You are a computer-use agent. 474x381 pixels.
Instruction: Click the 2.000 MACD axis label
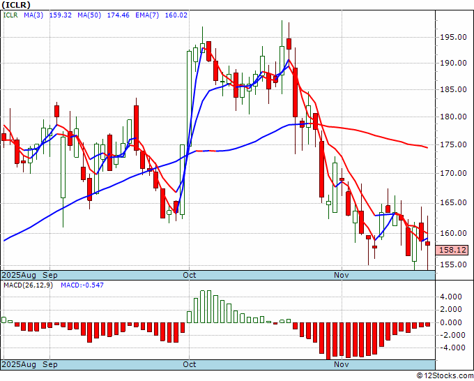(x=451, y=310)
